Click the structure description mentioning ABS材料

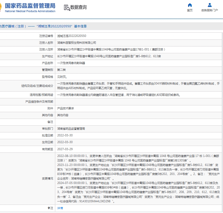pos(138,86)
